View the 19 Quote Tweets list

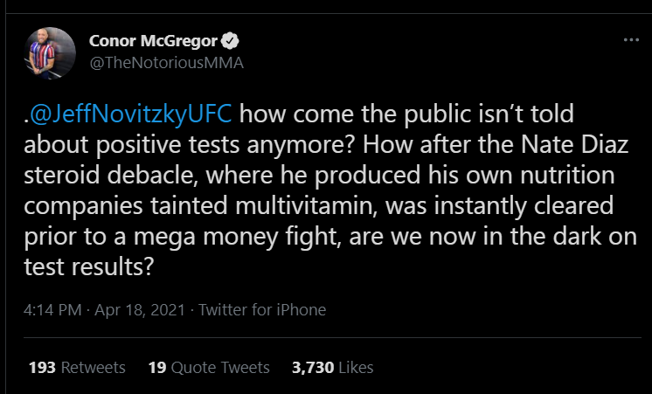point(209,368)
